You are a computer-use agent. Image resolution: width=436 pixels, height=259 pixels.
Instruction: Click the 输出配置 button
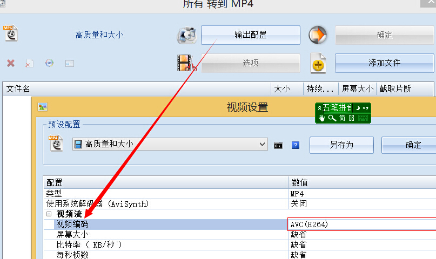click(x=250, y=35)
